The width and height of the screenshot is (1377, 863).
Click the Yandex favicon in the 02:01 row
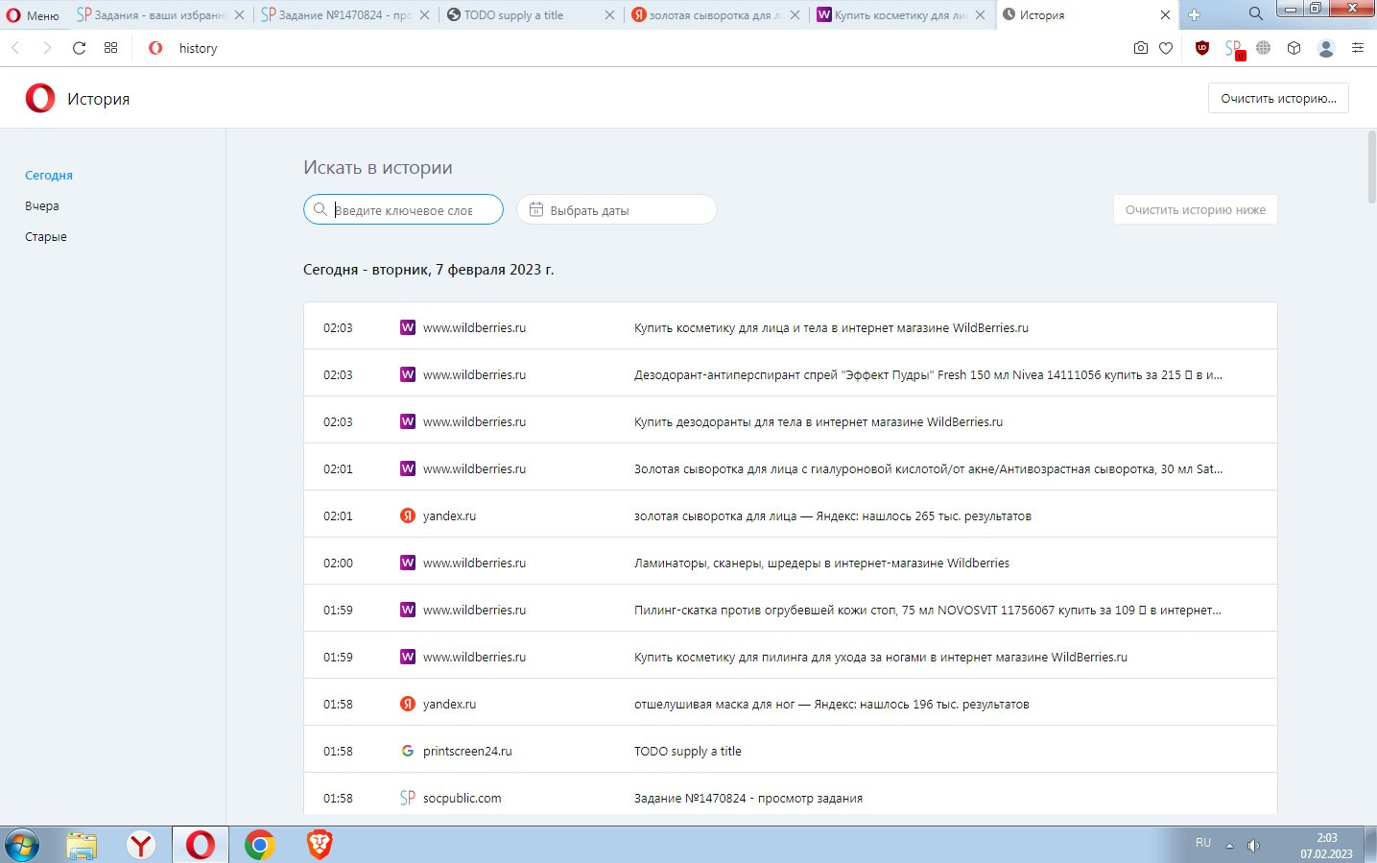coord(408,515)
